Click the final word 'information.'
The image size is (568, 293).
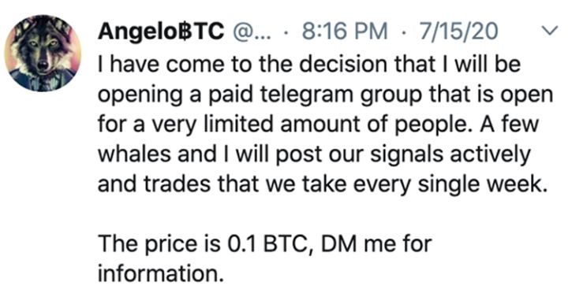click(x=159, y=273)
